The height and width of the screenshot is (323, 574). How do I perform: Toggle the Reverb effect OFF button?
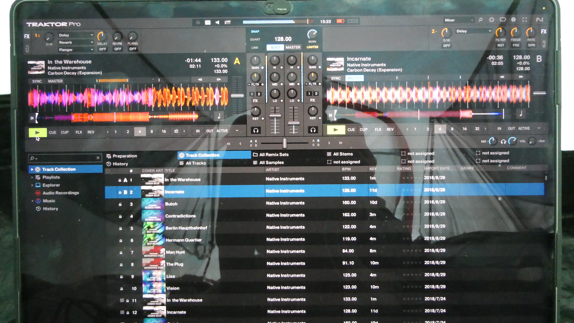(118, 49)
